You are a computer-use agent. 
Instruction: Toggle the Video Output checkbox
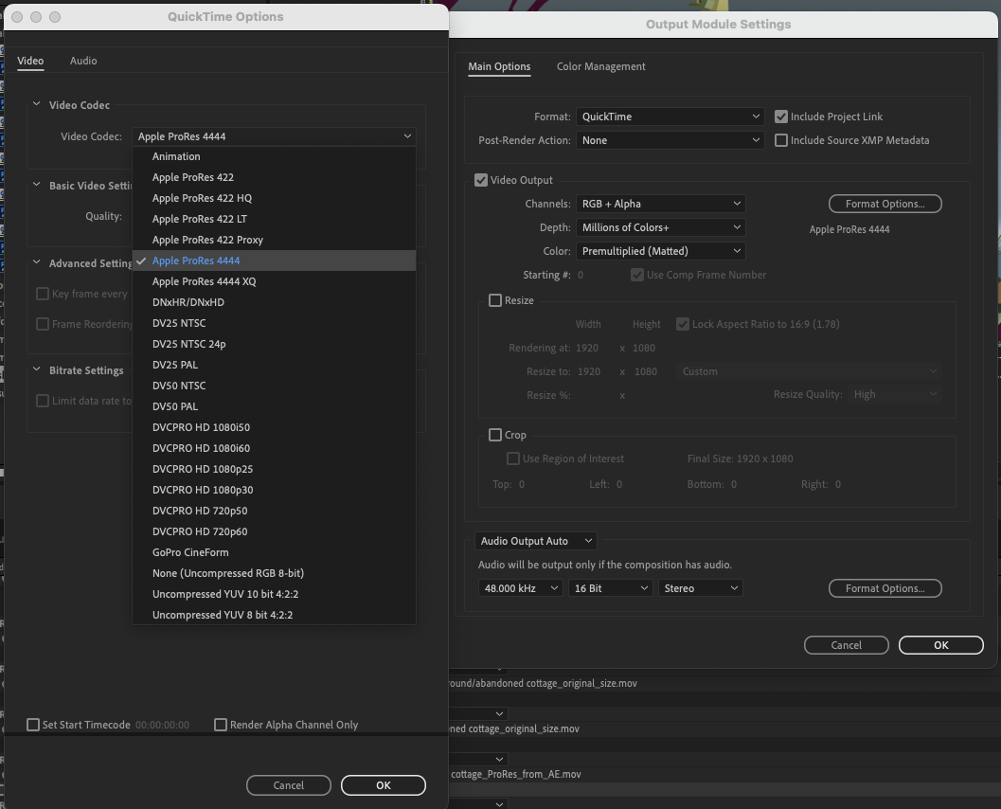481,180
